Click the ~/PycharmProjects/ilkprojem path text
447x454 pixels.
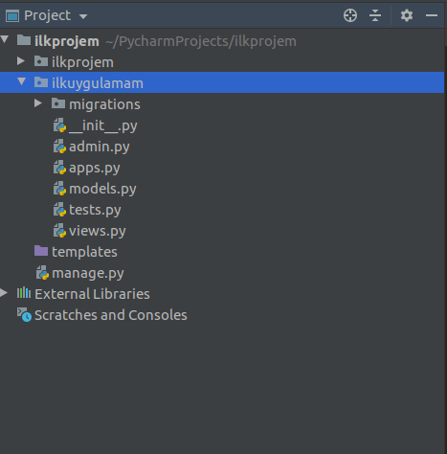pos(201,41)
